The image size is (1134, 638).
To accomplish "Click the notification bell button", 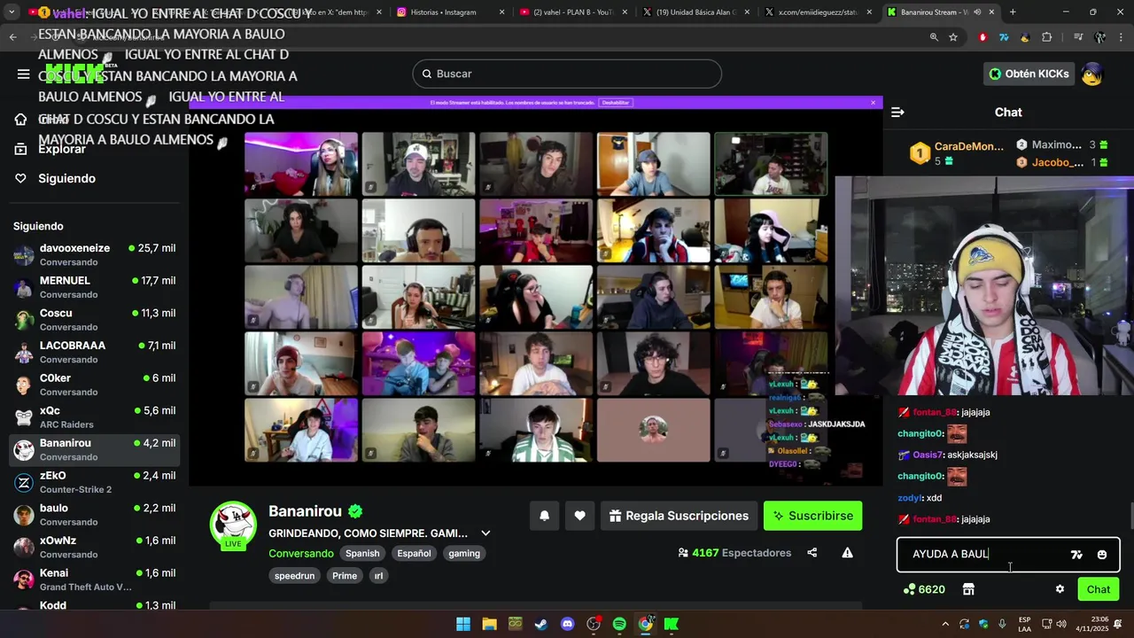I will (x=544, y=516).
